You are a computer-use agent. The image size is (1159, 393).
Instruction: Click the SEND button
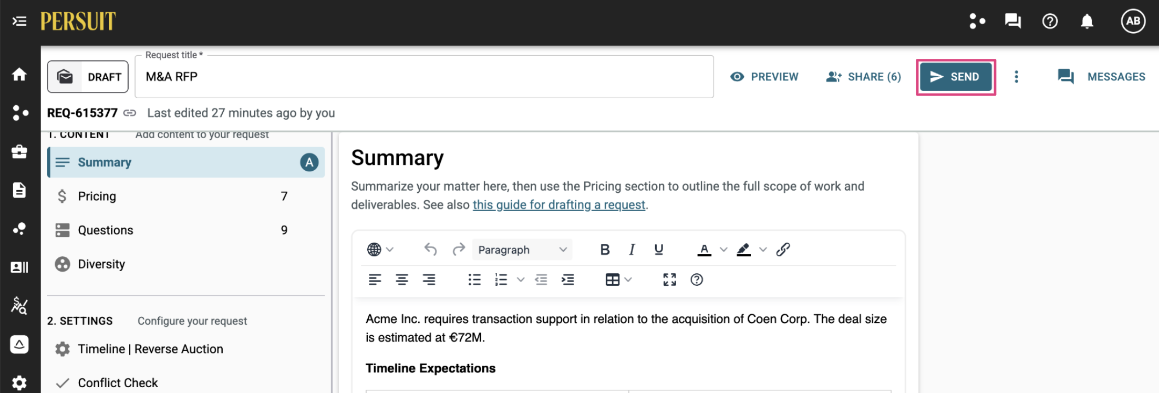956,77
